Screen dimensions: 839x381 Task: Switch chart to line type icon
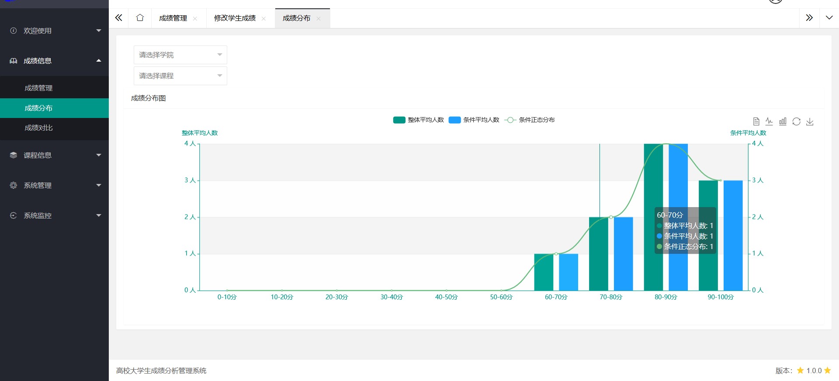pyautogui.click(x=769, y=121)
